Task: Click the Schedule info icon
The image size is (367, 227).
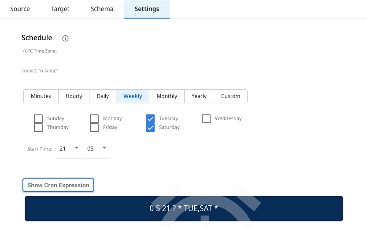Action: coord(66,38)
